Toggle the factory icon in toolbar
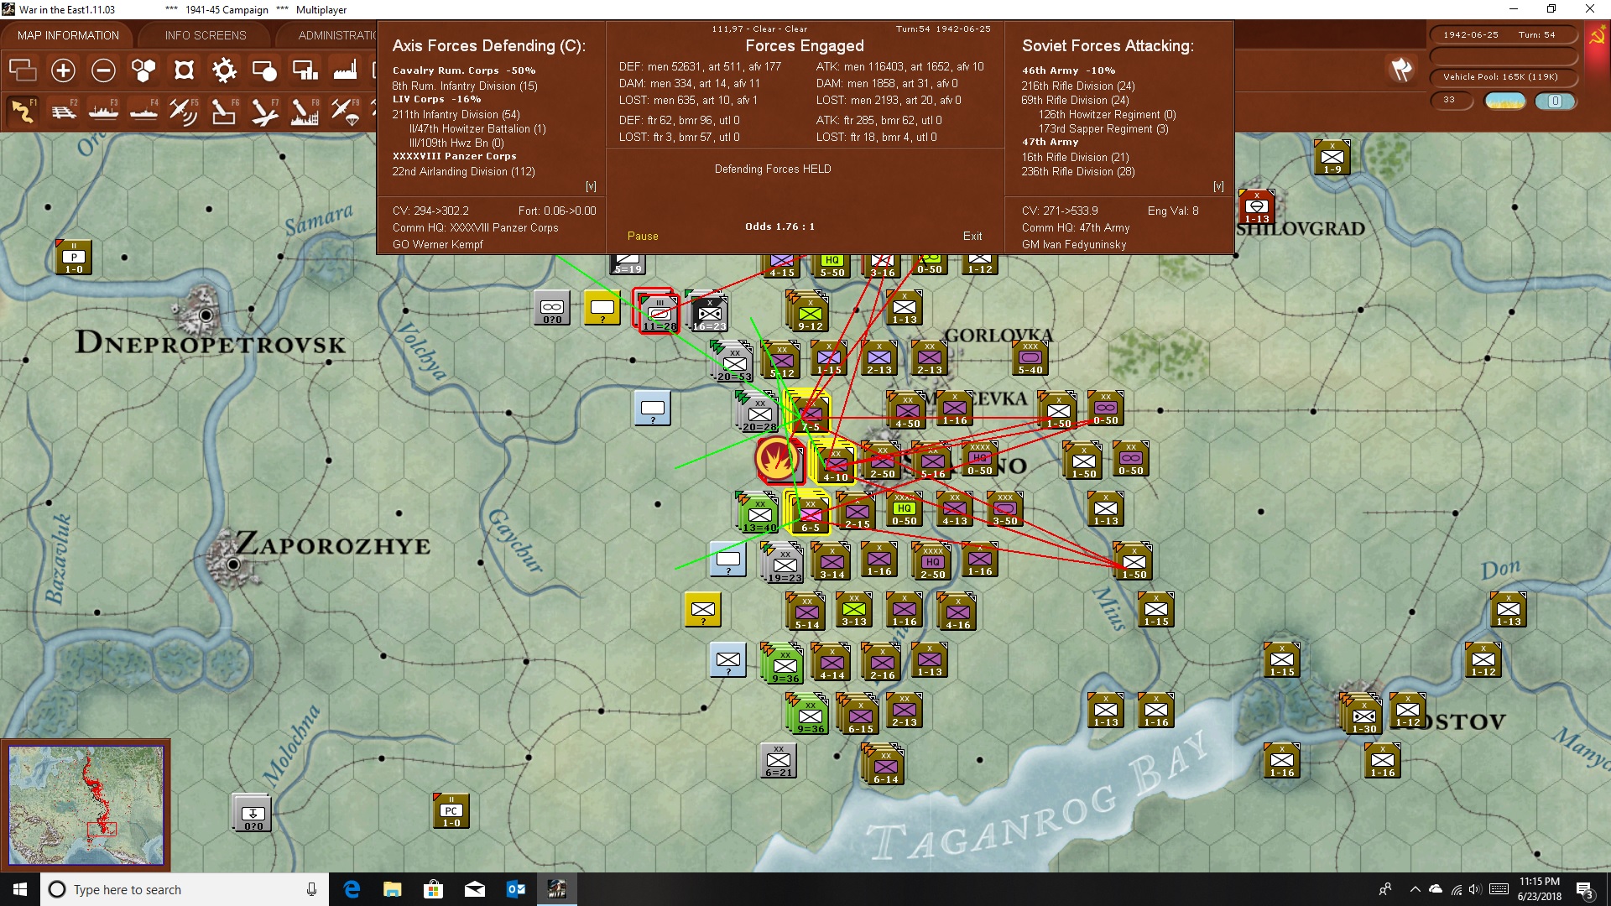Viewport: 1611px width, 906px height. coord(345,70)
